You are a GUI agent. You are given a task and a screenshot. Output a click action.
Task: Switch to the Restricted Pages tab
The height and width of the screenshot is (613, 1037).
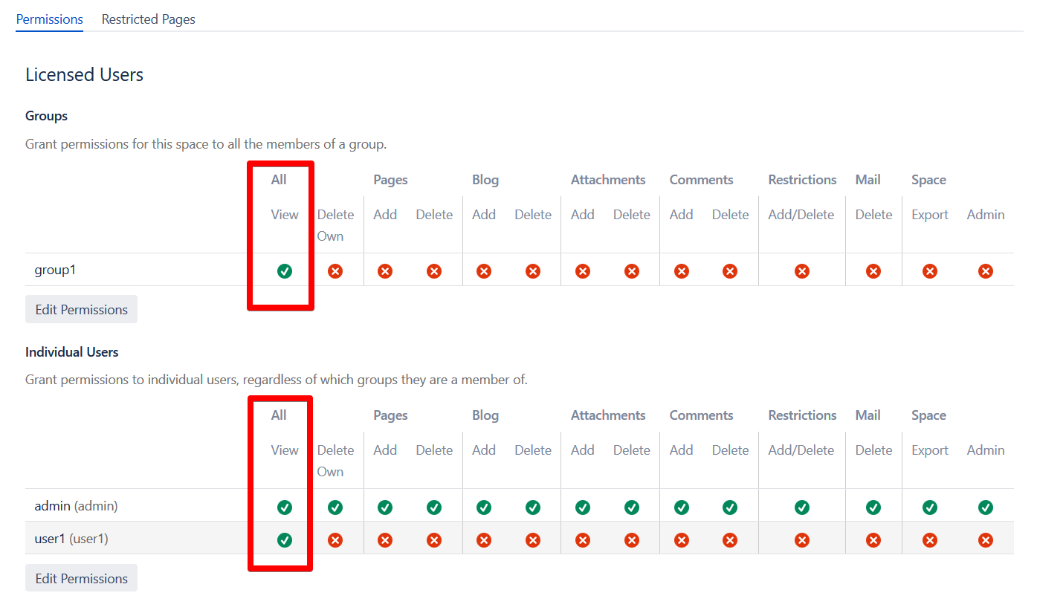pyautogui.click(x=149, y=19)
